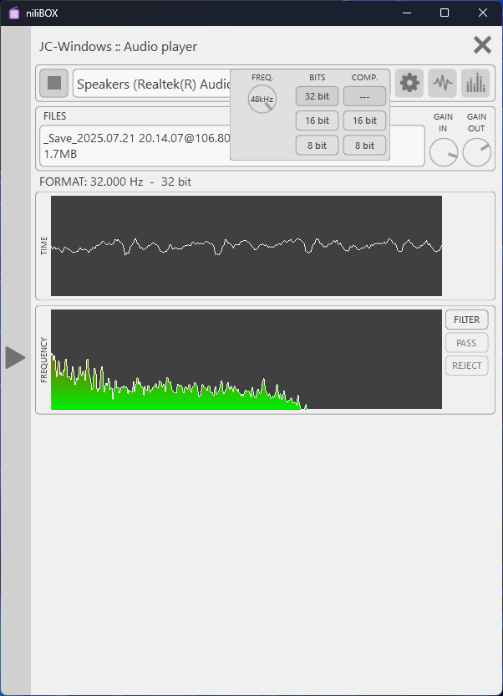503x696 pixels.
Task: Click the TIME waveform display
Action: tap(246, 246)
